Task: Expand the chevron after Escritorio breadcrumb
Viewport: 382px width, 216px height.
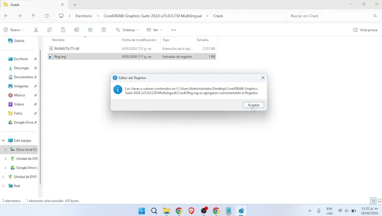Action: point(98,16)
